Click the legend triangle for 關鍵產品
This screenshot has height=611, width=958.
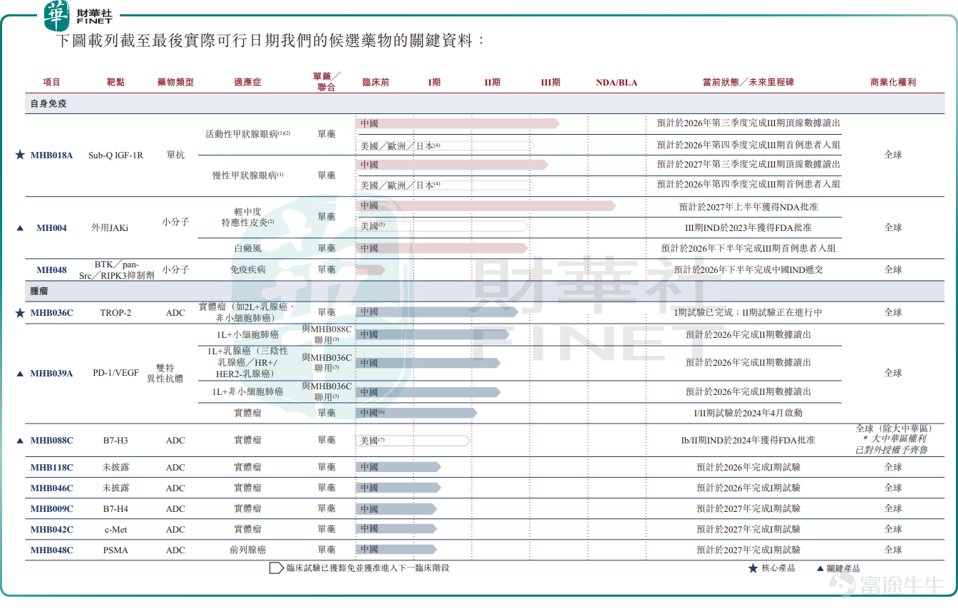[x=820, y=568]
